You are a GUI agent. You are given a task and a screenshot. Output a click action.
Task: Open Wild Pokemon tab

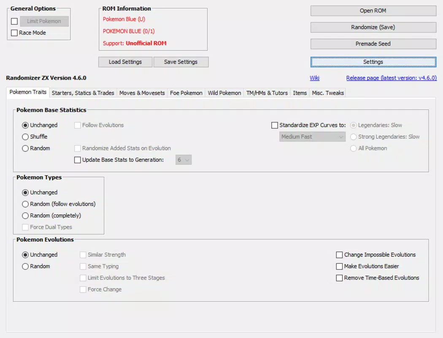pos(224,93)
